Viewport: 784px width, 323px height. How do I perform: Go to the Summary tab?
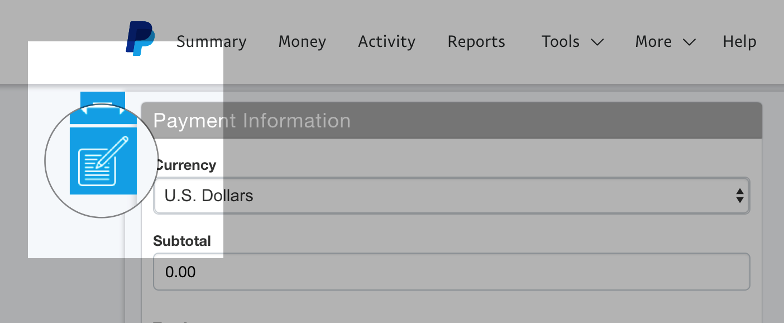coord(211,42)
